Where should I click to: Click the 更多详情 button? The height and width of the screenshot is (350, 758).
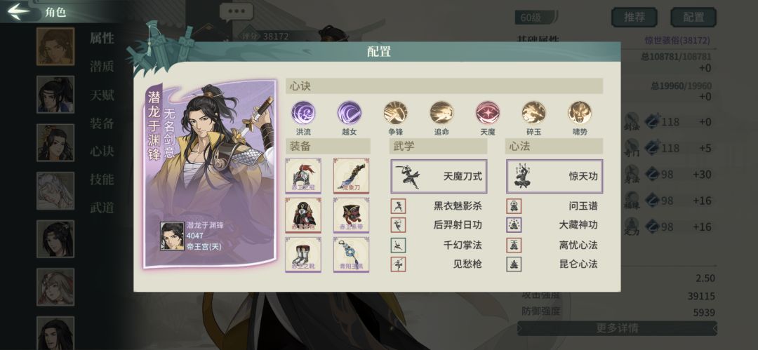coord(617,328)
